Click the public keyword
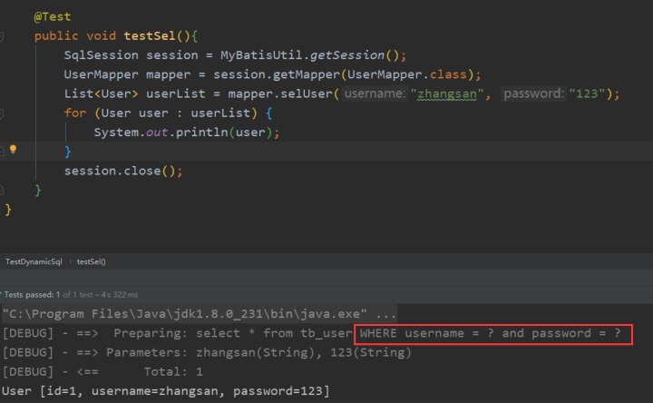The height and width of the screenshot is (403, 653). 56,35
